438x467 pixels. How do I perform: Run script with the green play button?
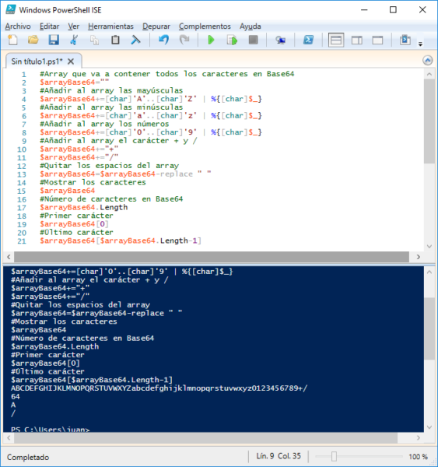211,40
